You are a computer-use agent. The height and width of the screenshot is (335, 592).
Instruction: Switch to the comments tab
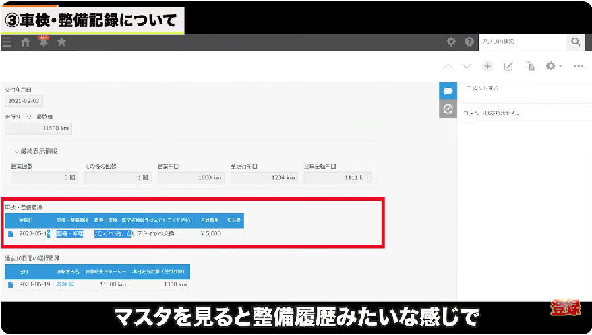click(x=448, y=90)
